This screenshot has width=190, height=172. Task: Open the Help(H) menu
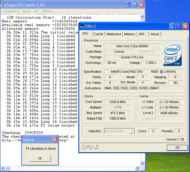pos(47,11)
